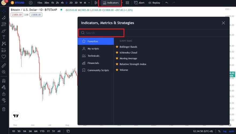Add the Moving Average indicator
Screen dimensions: 236x134
[x=128, y=58]
